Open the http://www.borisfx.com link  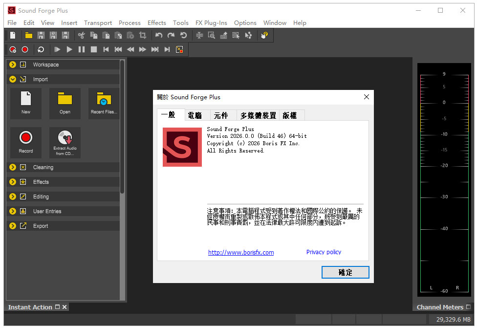pyautogui.click(x=241, y=252)
